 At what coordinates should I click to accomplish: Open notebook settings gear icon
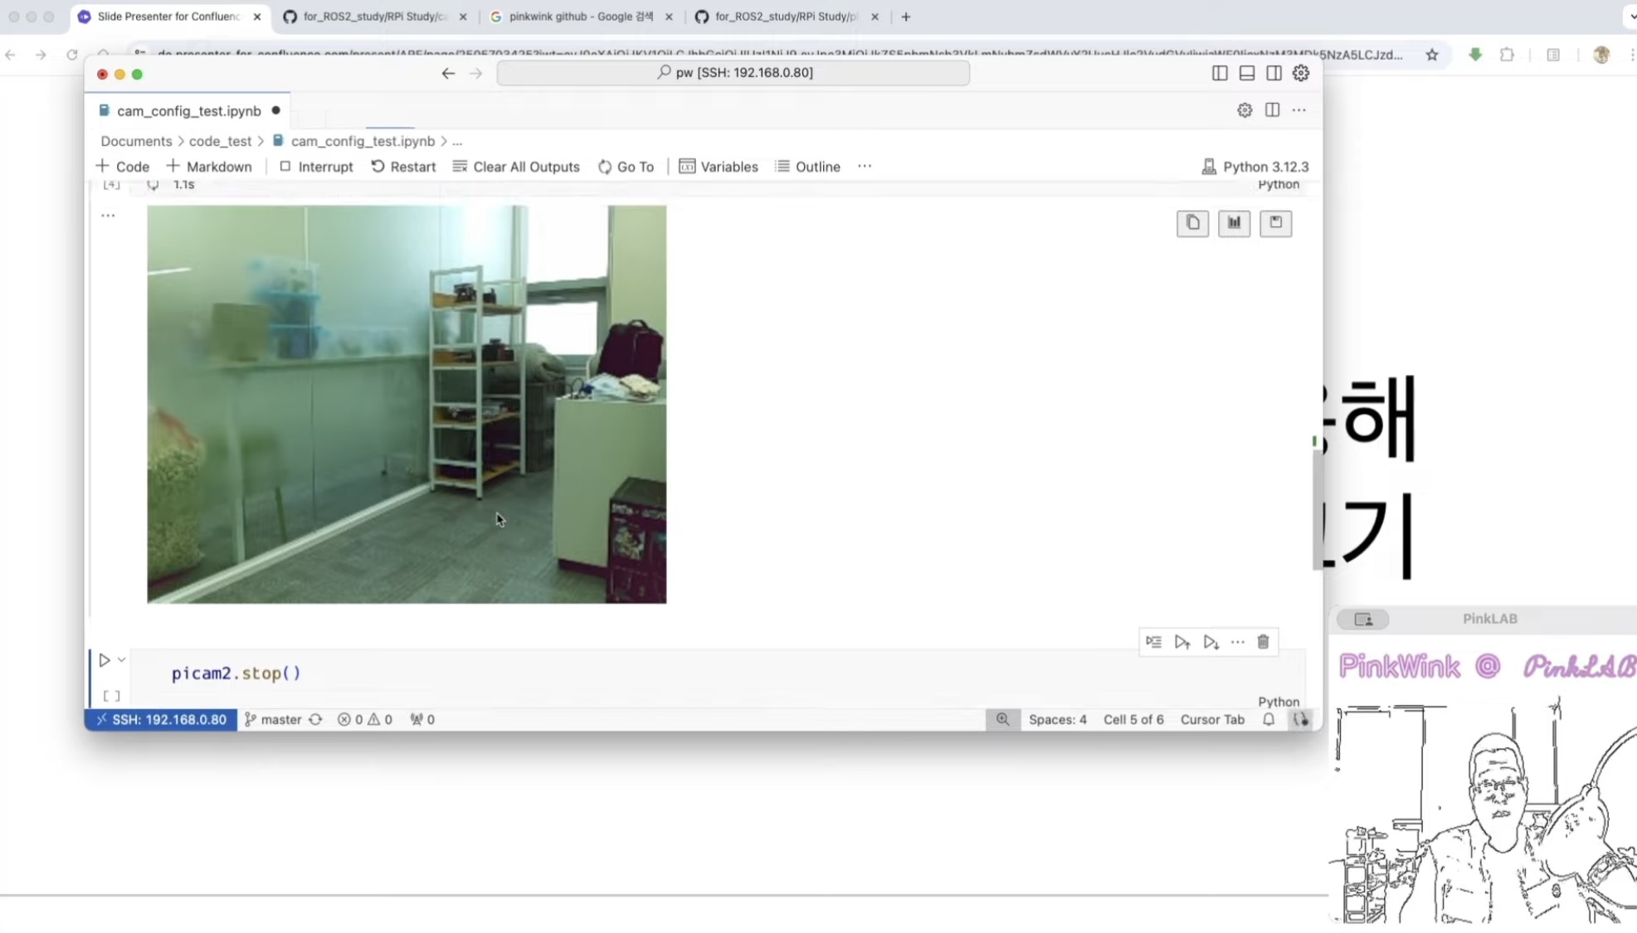[x=1244, y=110]
